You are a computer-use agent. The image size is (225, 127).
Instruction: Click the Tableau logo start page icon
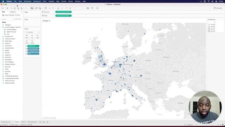tap(2, 8)
